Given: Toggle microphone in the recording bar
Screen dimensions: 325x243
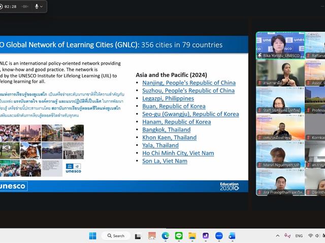Looking at the screenshot, I should [x=37, y=7].
